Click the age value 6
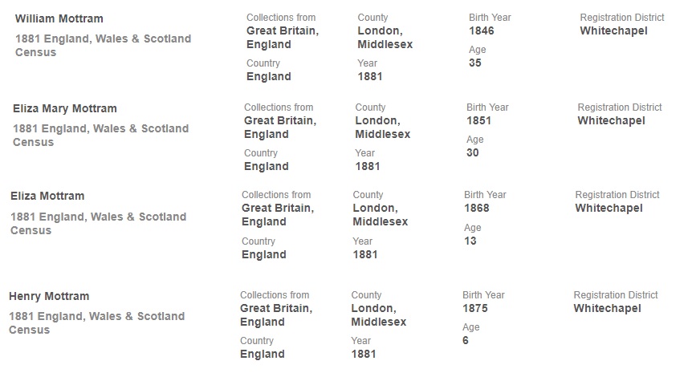Screen dimensions: 692x373 point(466,340)
